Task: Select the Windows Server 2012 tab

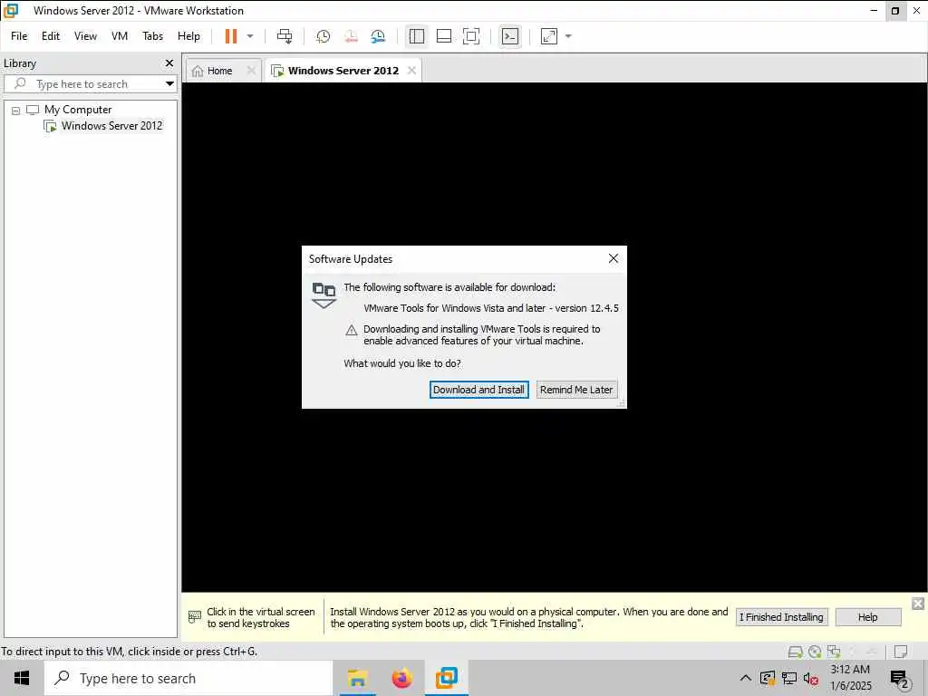Action: click(343, 71)
